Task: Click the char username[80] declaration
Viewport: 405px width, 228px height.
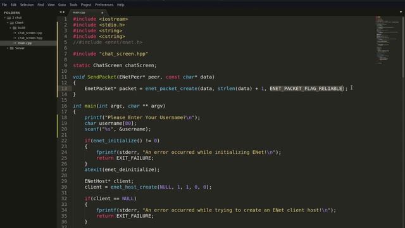Action: (110, 123)
